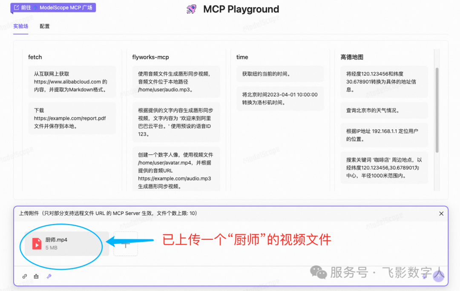Select the IP地址 192.168.1.1 location prompt
This screenshot has height=291, width=460.
pyautogui.click(x=384, y=135)
